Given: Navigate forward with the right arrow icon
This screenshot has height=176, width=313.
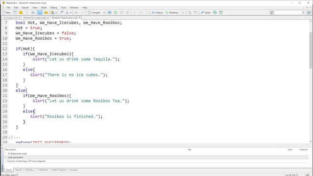Looking at the screenshot, I should [82, 13].
